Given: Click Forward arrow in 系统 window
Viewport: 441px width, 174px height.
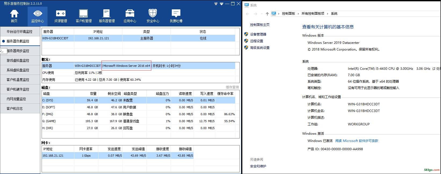Looking at the screenshot, I should (255, 14).
